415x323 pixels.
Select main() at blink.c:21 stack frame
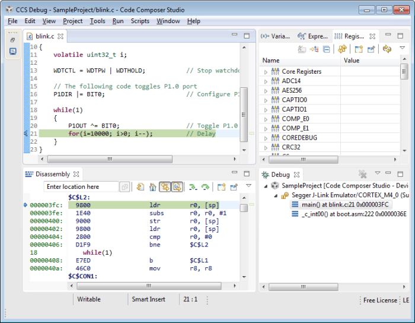(x=341, y=205)
